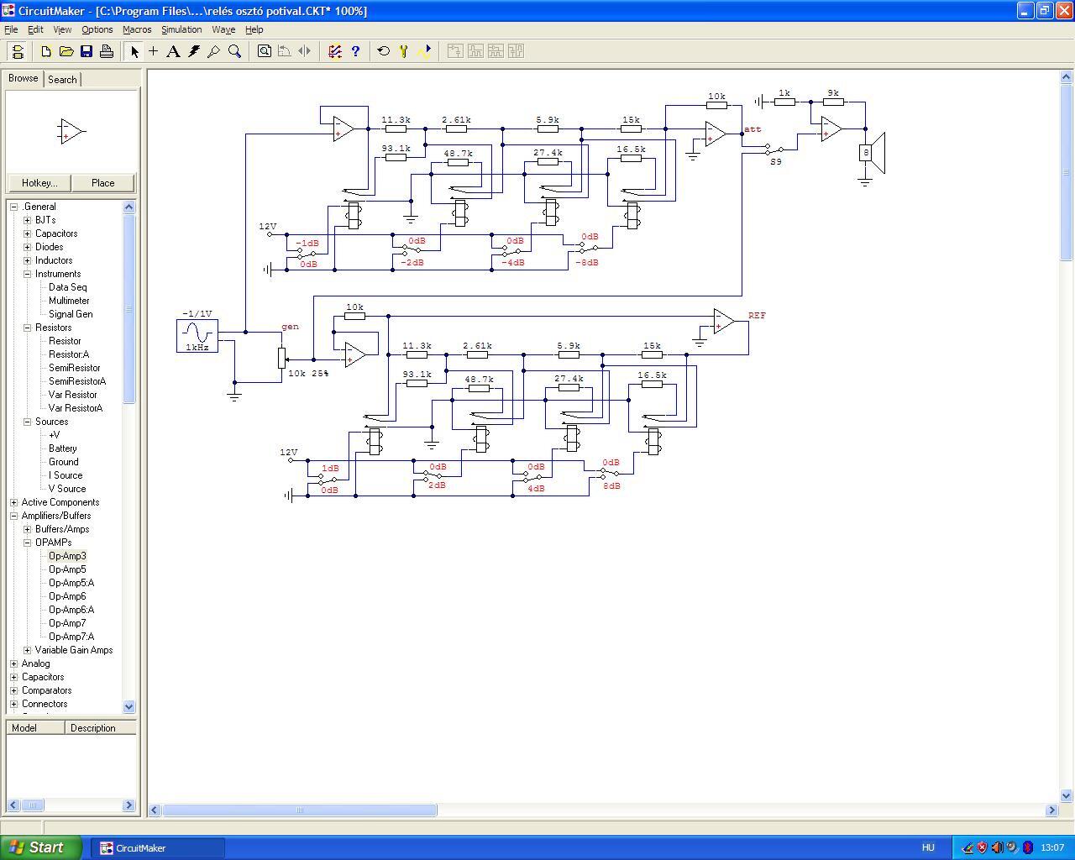Switch to the Browse tab

[x=24, y=78]
